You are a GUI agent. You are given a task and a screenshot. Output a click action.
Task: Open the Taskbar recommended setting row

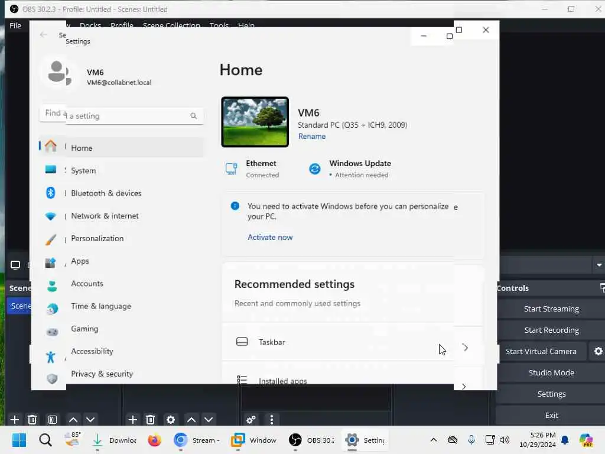tap(353, 342)
